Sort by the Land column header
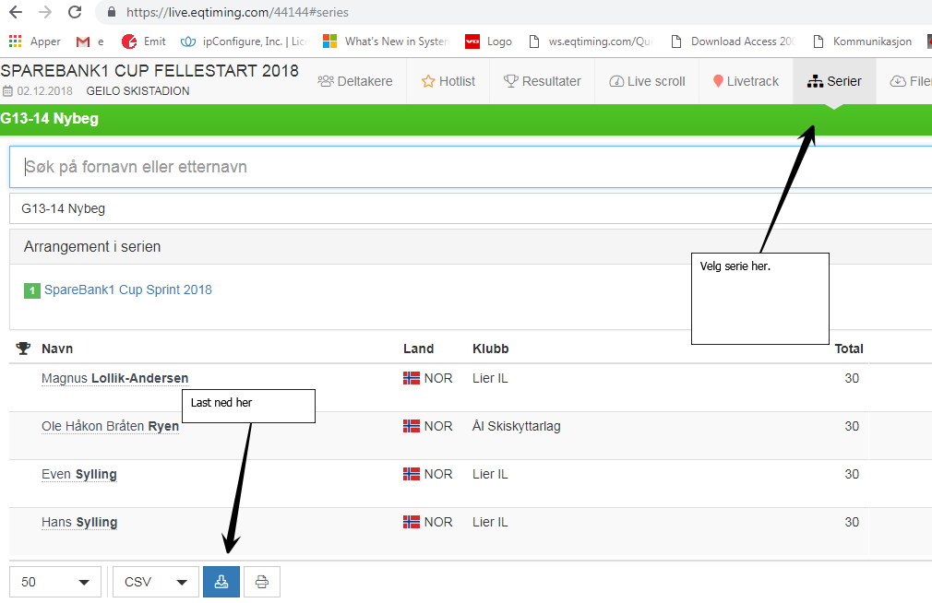932x603 pixels. [418, 349]
